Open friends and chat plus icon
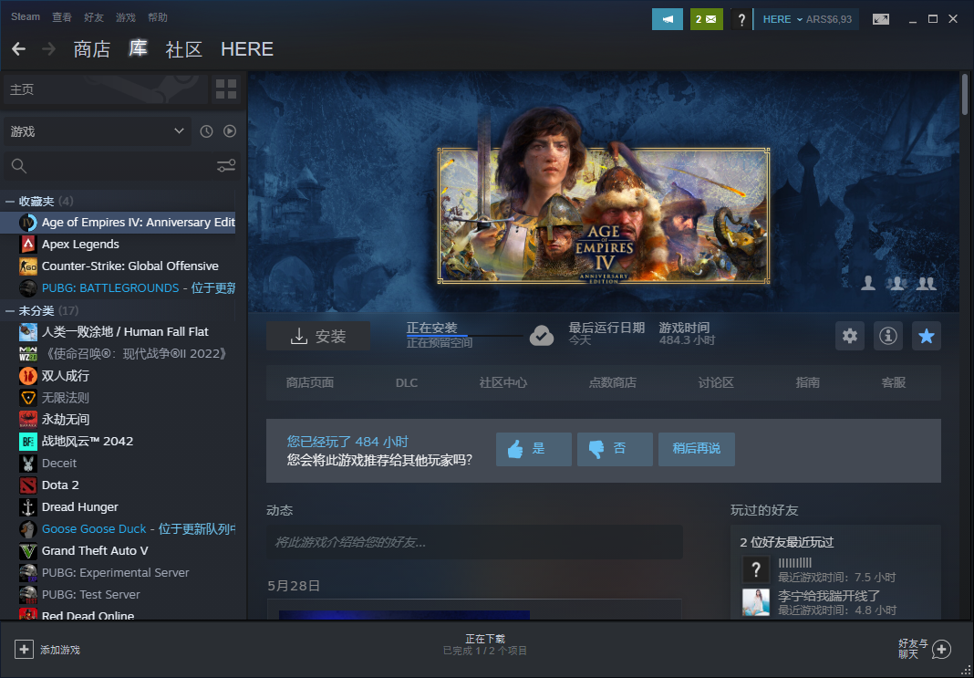 (941, 650)
